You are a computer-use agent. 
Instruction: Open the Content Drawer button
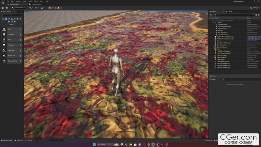click(x=7, y=140)
